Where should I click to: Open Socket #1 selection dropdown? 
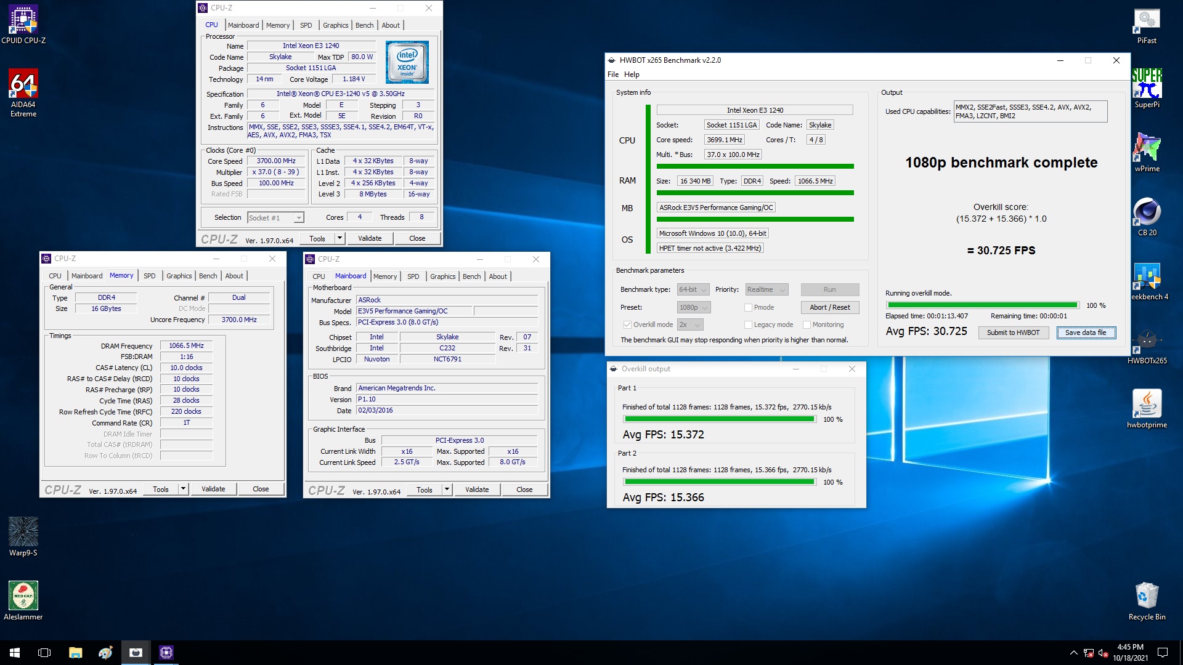pos(275,217)
